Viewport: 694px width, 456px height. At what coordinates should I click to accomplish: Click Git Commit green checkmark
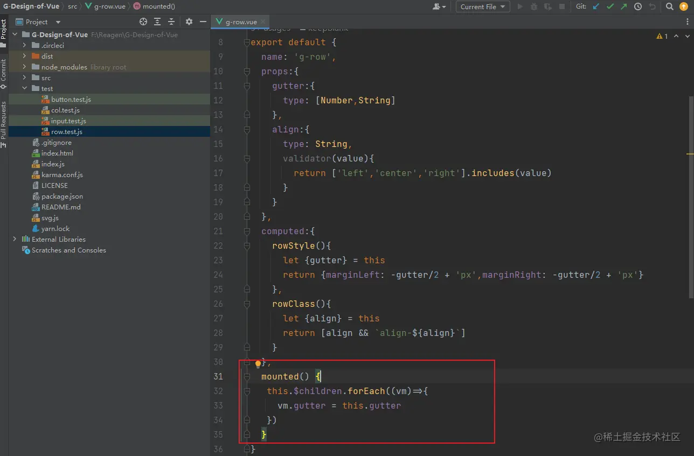click(610, 6)
